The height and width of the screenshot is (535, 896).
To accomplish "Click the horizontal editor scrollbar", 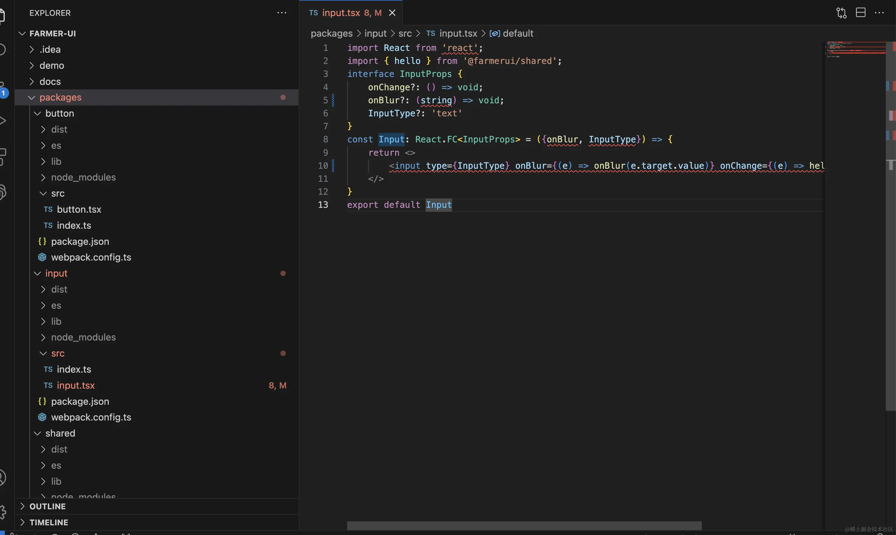I will click(x=524, y=525).
